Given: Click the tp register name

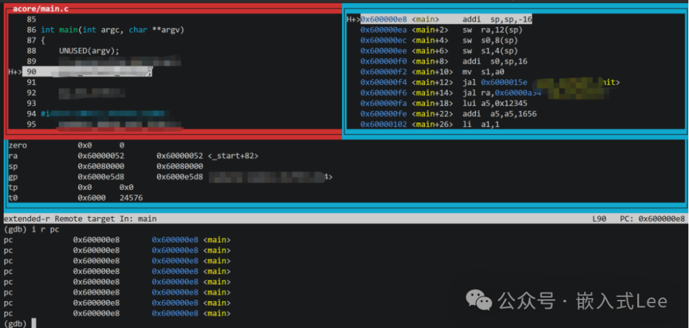Looking at the screenshot, I should 13,188.
